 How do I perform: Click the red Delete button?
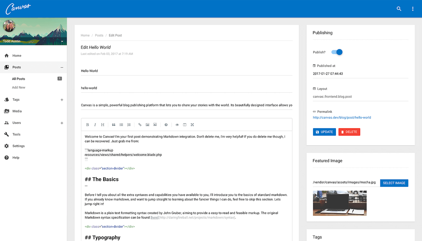coord(349,132)
